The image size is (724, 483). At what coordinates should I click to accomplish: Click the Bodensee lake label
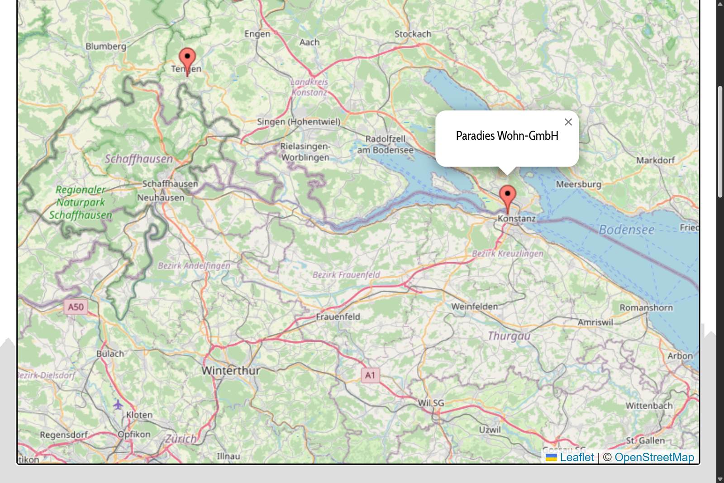[626, 230]
